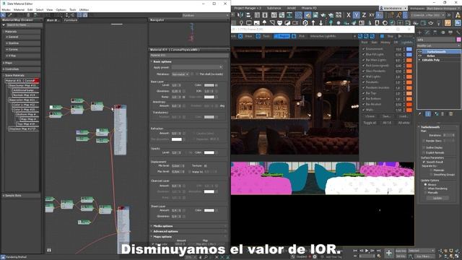
Task: Switch to the Furniture view tab
Action: (x=71, y=20)
